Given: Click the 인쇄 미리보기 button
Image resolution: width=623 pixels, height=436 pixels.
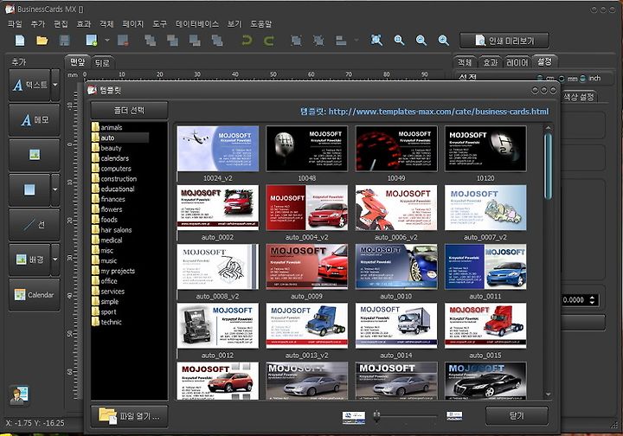Looking at the screenshot, I should click(504, 41).
